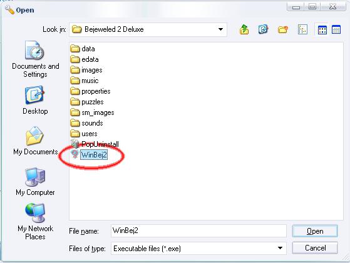Screen dimensions: 350x263
Task: Click the go-to-desktop toolbar icon
Action: (263, 29)
